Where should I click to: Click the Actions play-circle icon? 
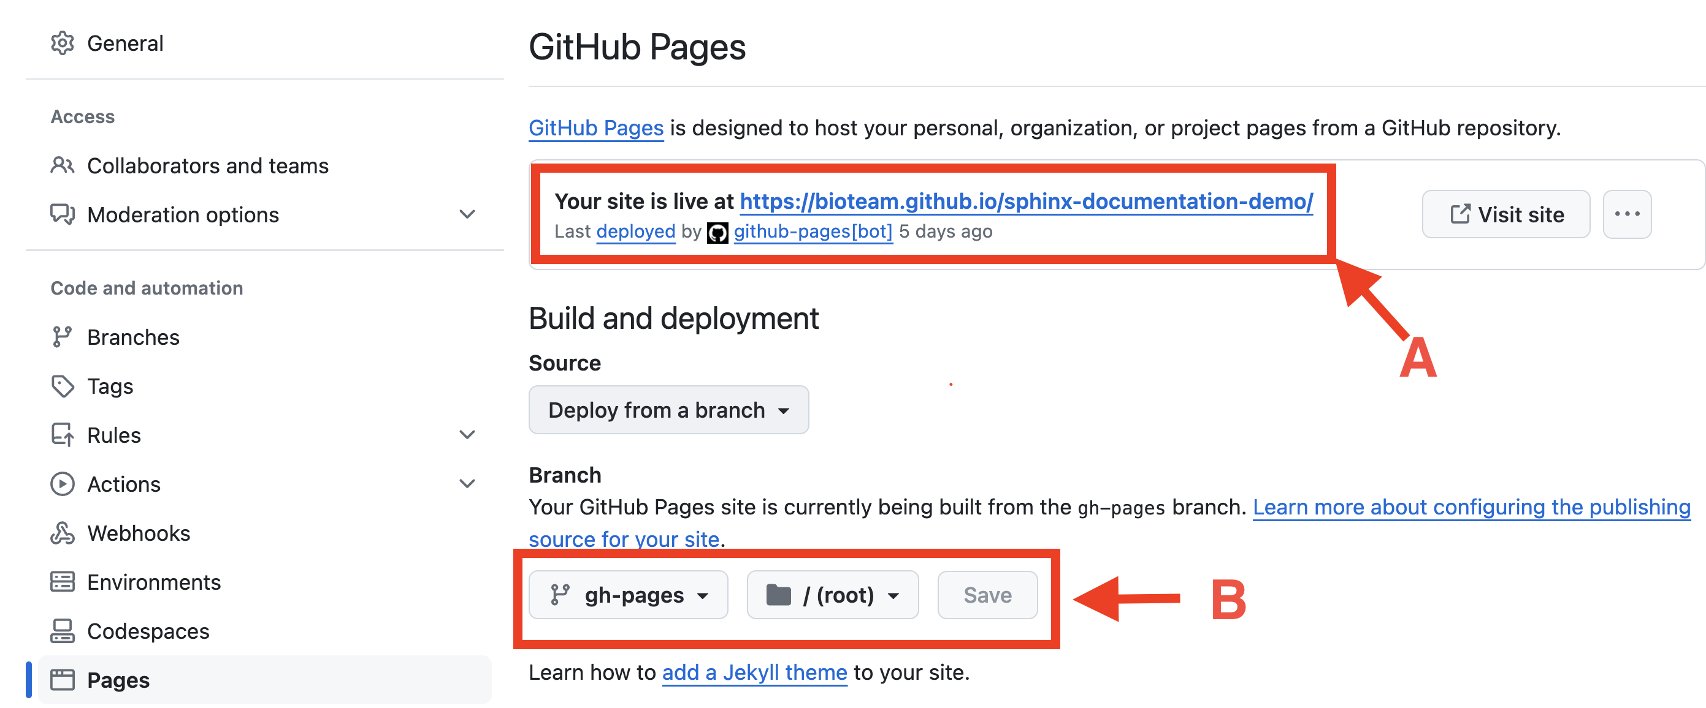[63, 484]
